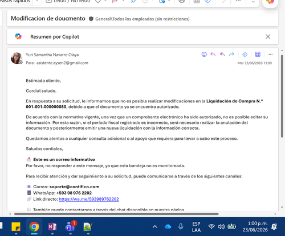Click the Reply arrow icon

click(x=213, y=55)
